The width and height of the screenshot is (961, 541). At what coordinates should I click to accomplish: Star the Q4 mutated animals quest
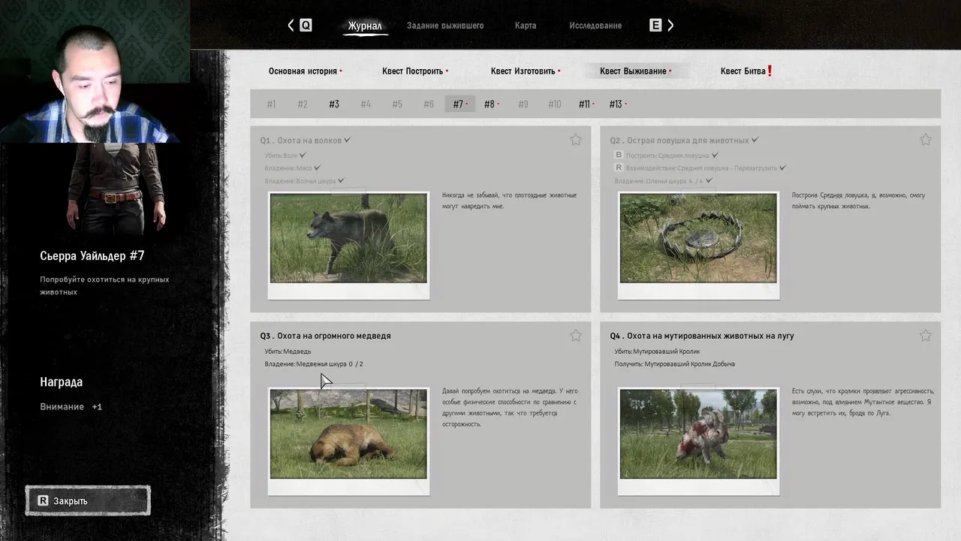pos(926,335)
